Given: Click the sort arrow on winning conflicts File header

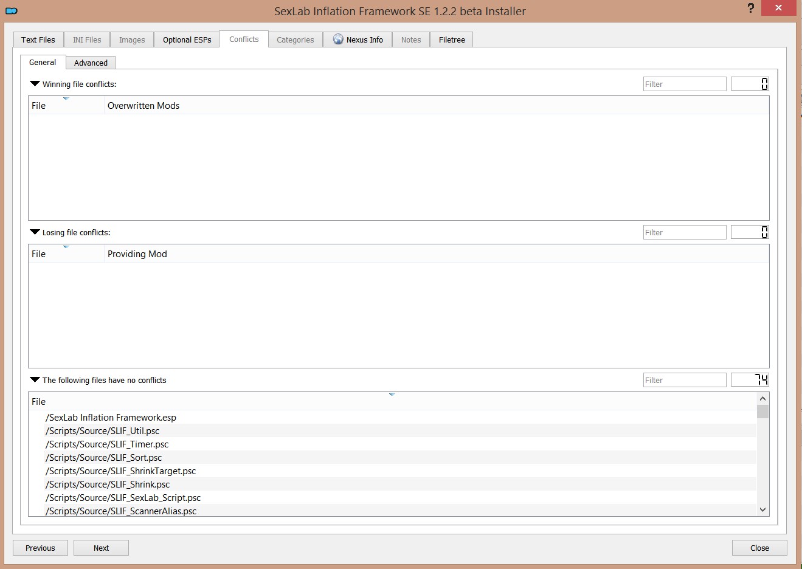Looking at the screenshot, I should coord(67,97).
